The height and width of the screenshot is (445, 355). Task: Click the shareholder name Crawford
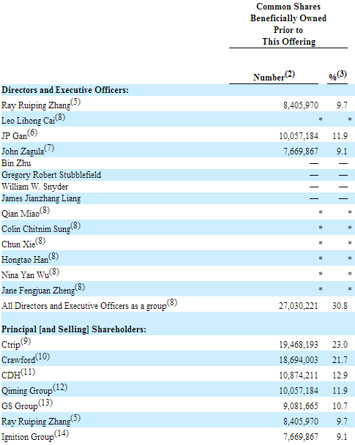pyautogui.click(x=18, y=360)
